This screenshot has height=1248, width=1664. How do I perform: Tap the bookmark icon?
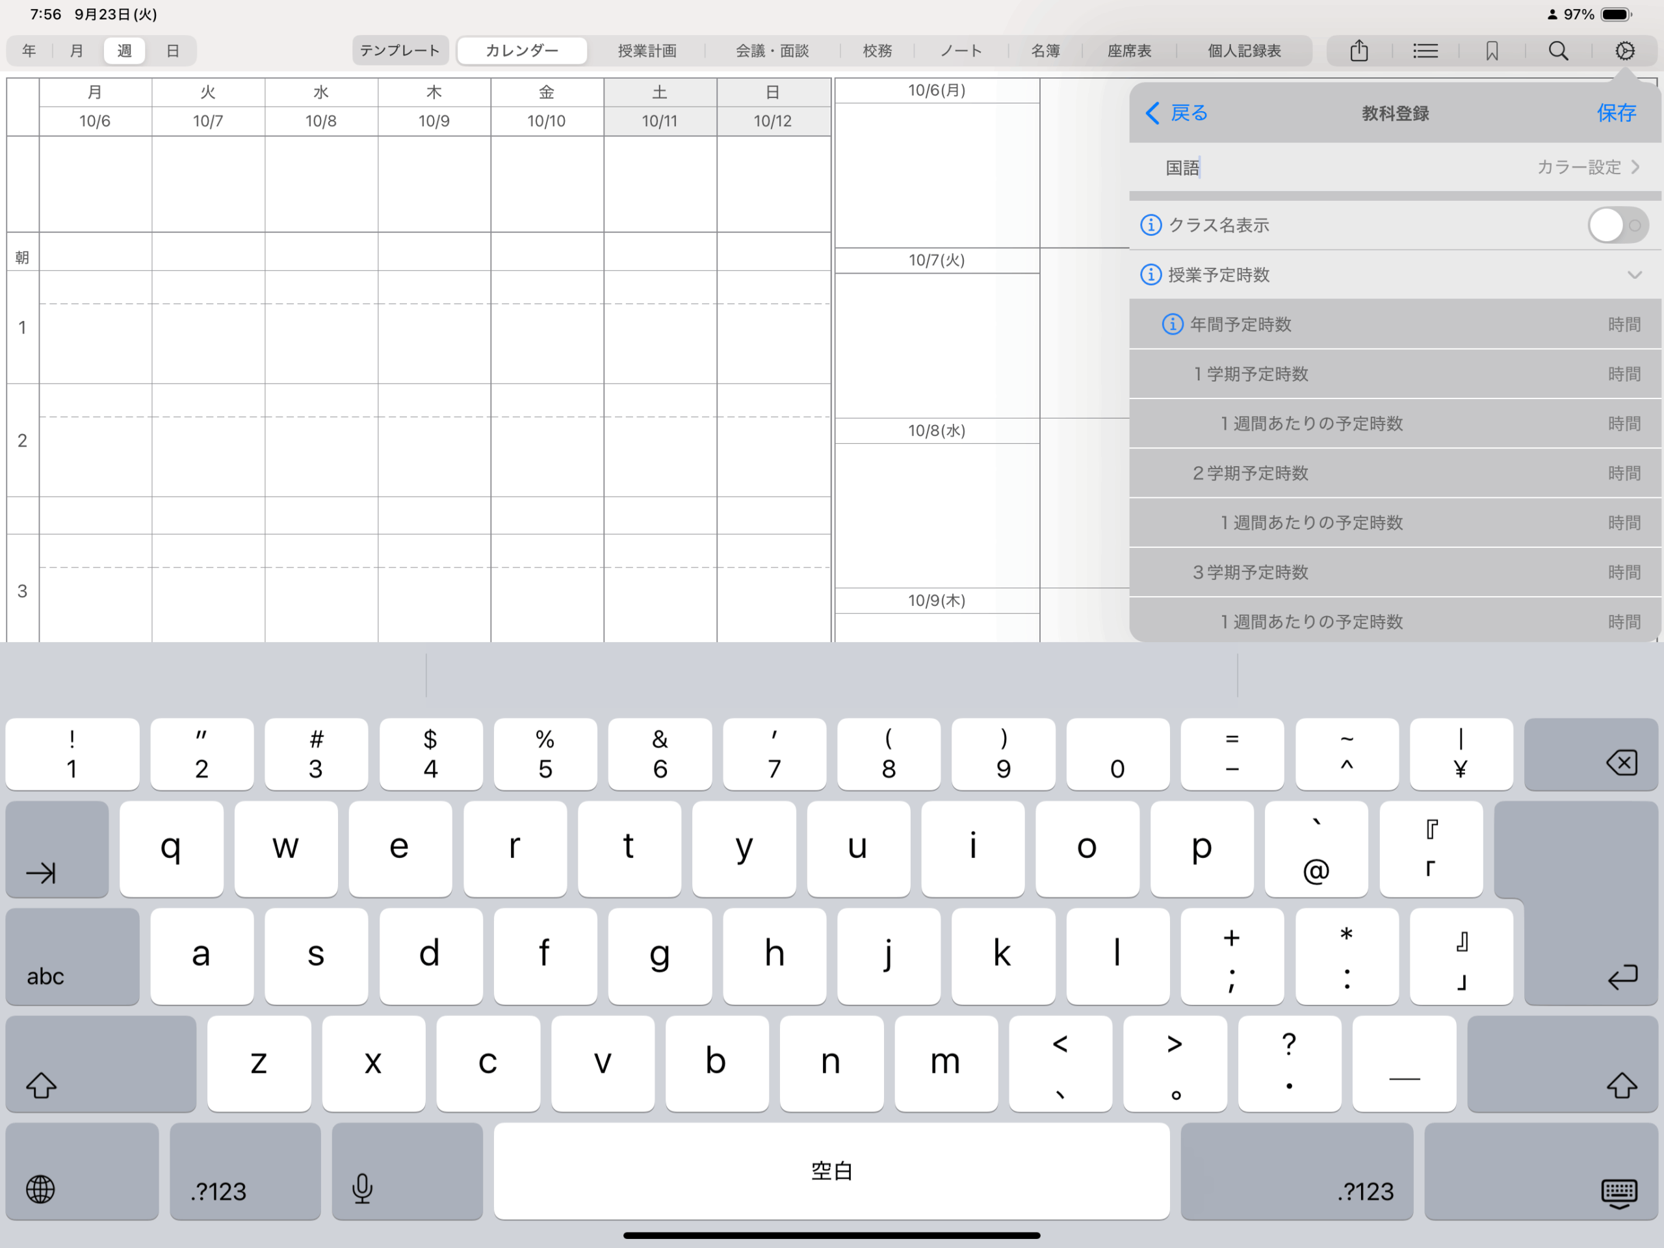[1492, 51]
